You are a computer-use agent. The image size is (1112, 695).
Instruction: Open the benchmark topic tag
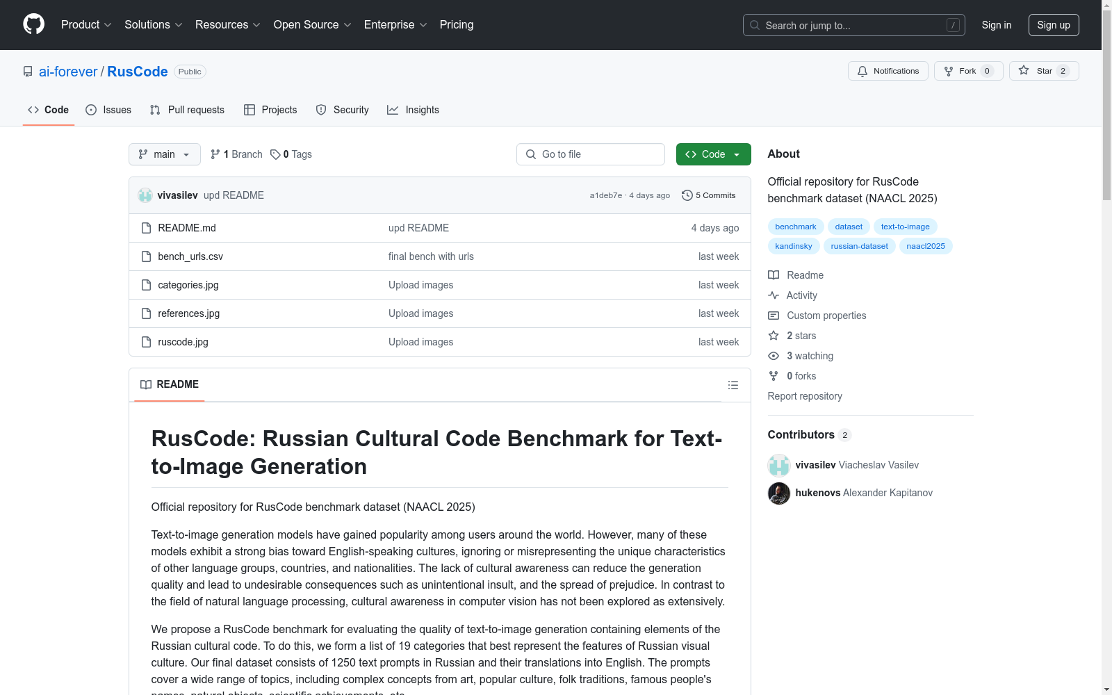[796, 227]
